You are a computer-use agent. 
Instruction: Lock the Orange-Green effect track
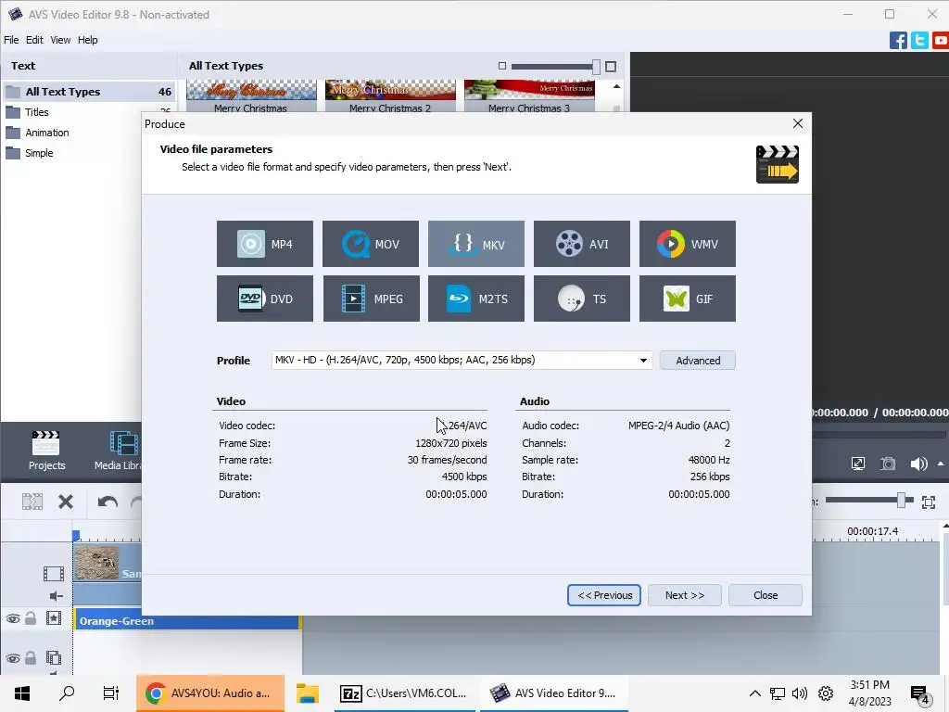(x=31, y=618)
